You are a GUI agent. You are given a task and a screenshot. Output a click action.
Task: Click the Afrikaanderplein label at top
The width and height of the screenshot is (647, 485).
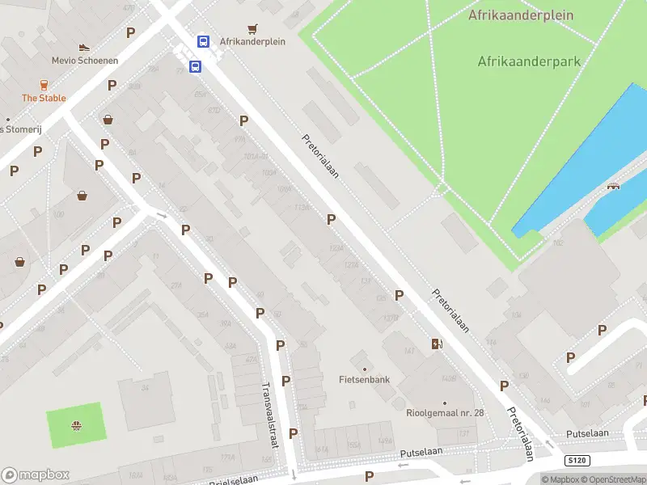point(521,15)
